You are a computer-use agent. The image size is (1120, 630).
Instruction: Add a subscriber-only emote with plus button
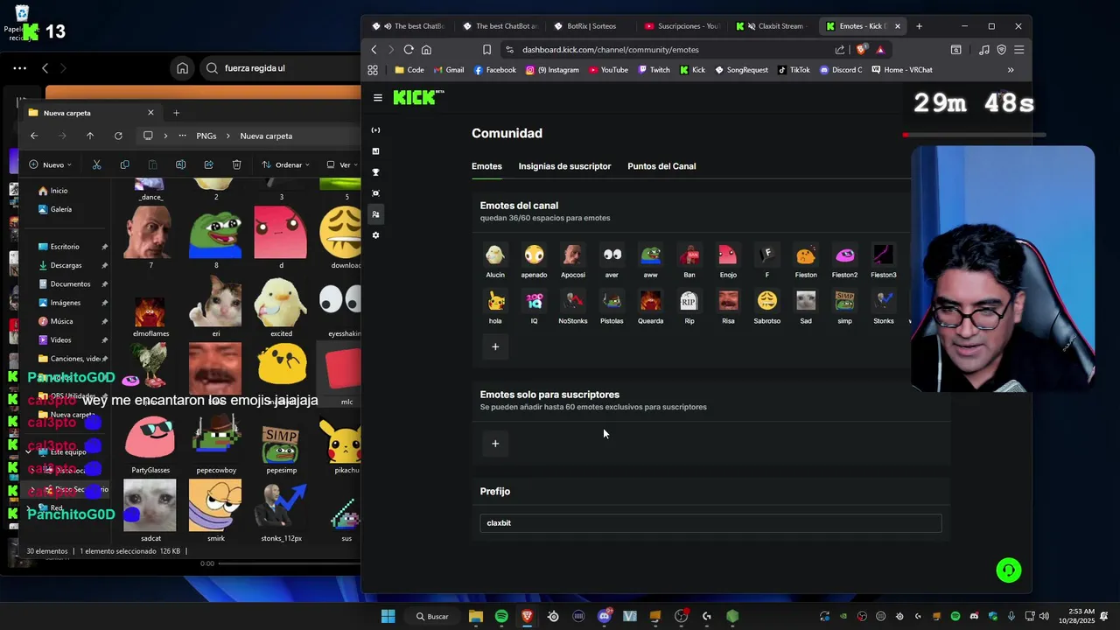(495, 444)
